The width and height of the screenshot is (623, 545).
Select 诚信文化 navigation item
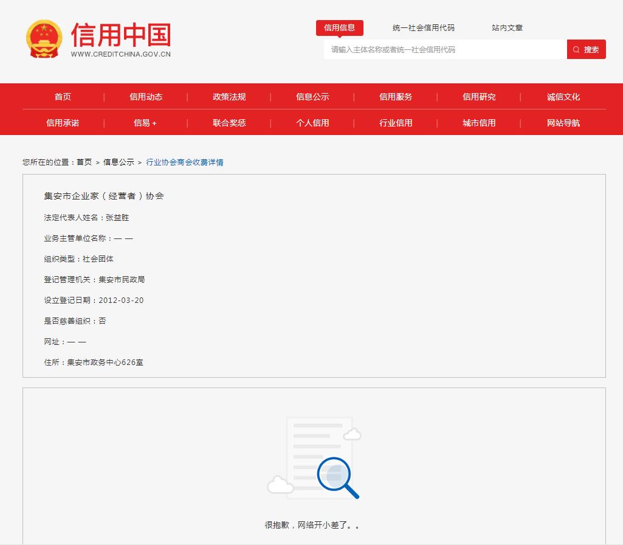563,97
